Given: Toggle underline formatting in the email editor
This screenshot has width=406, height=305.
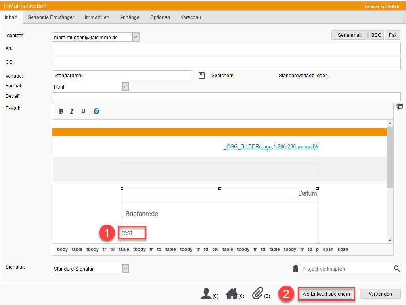Looking at the screenshot, I should pos(83,112).
